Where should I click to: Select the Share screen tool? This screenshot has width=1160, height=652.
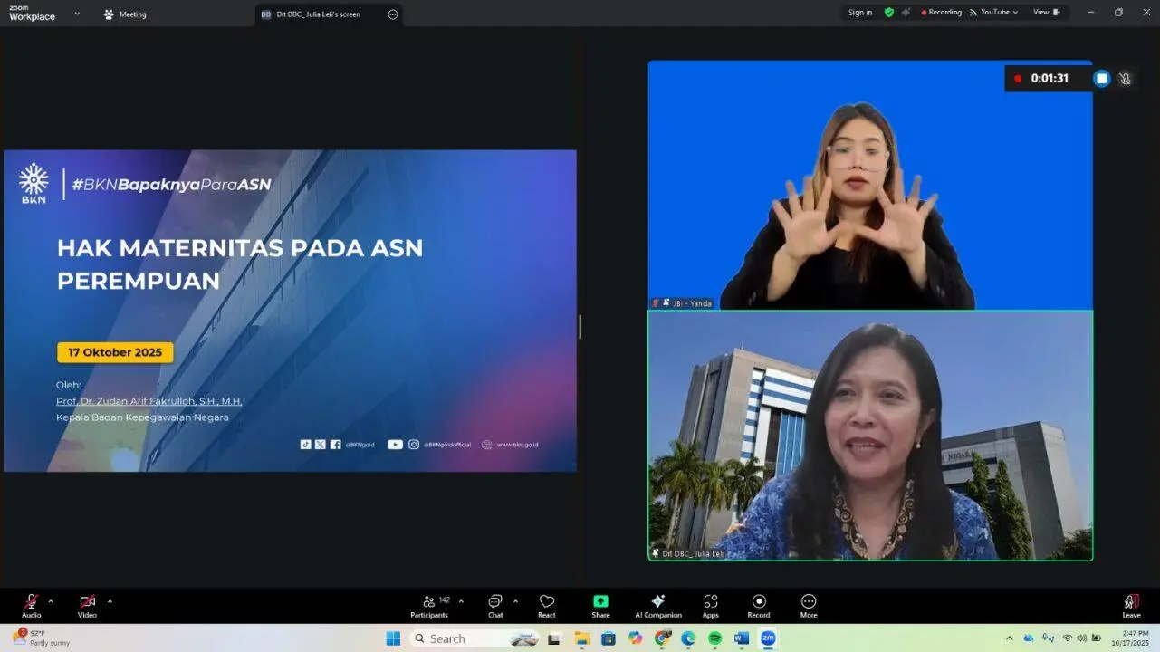pos(600,605)
